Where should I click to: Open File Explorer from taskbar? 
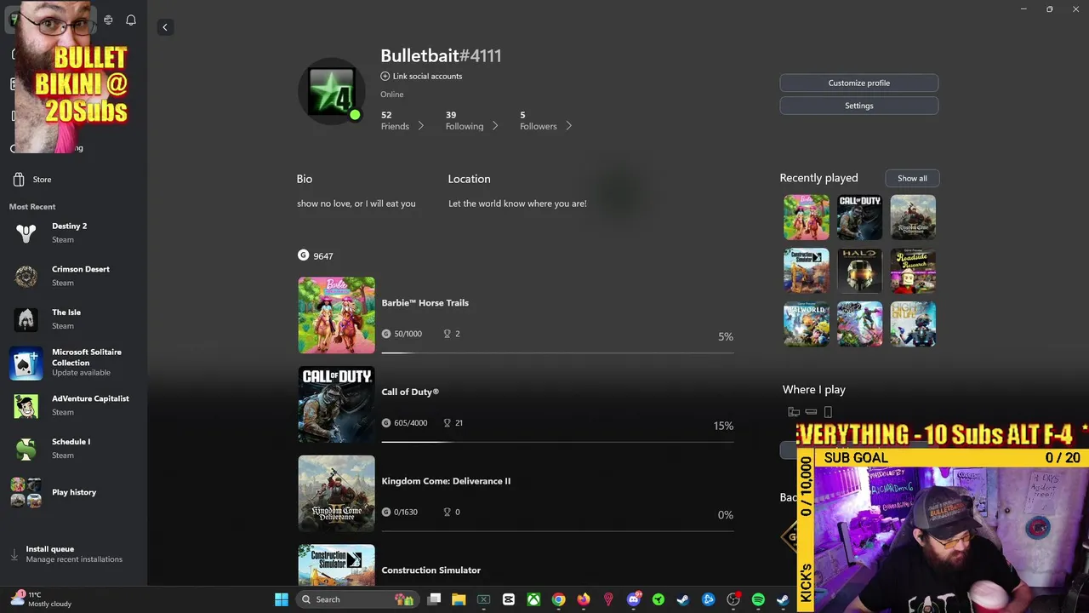point(459,599)
